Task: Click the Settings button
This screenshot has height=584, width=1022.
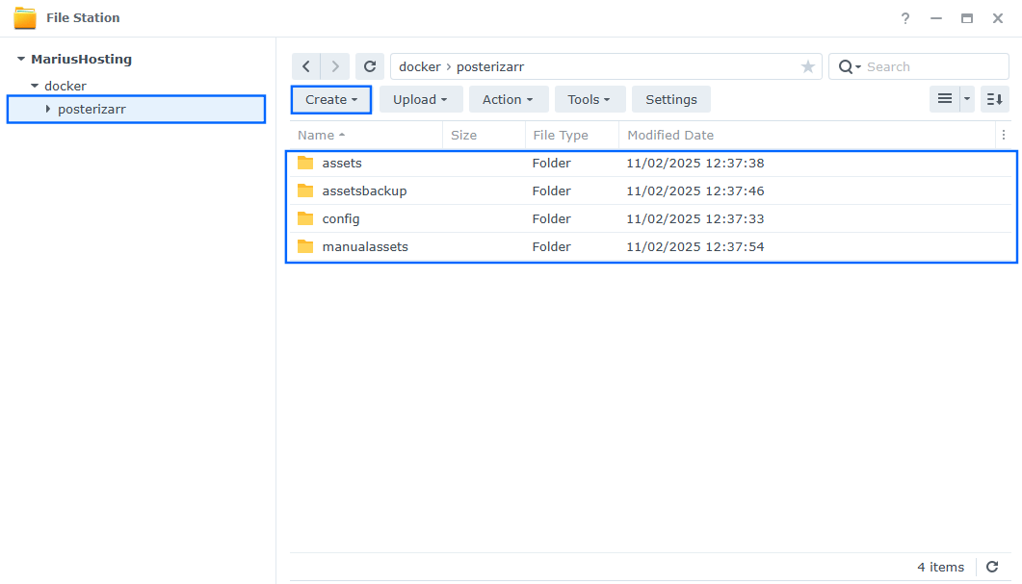Action: pos(670,99)
